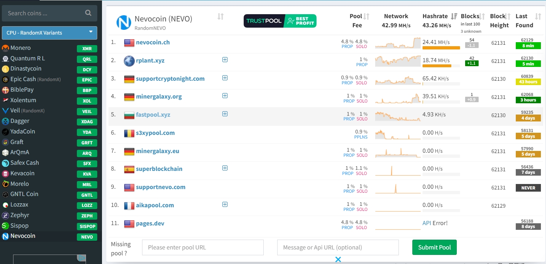
Task: Expand details for aikapool.com
Action: tap(225, 204)
